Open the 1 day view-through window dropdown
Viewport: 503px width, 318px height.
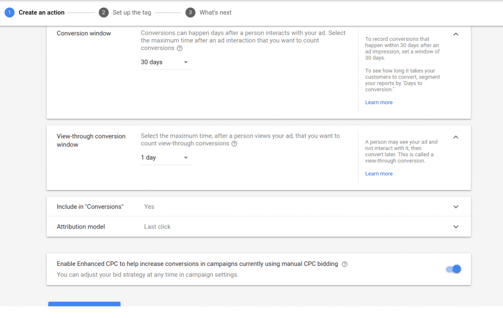click(165, 158)
